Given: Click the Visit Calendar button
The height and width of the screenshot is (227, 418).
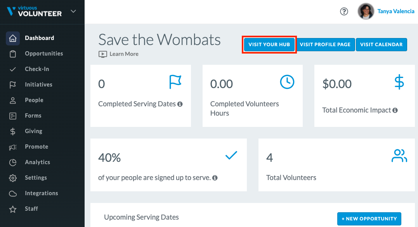Looking at the screenshot, I should pyautogui.click(x=382, y=45).
